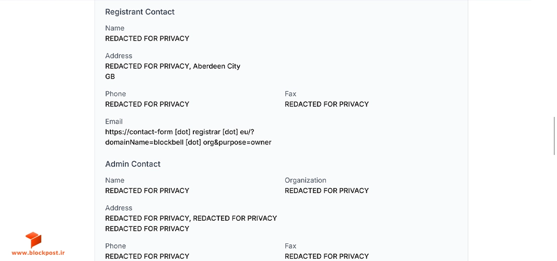This screenshot has width=557, height=261.
Task: Click the orange Blockpost cube logo
Action: pyautogui.click(x=33, y=240)
